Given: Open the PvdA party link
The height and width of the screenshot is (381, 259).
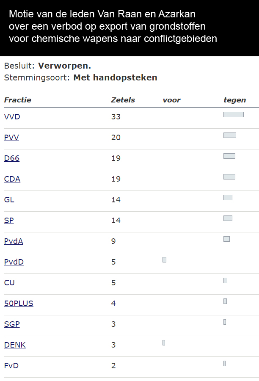Looking at the screenshot, I should [14, 241].
